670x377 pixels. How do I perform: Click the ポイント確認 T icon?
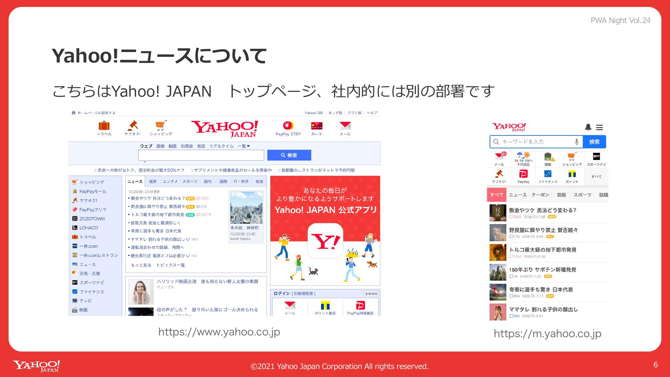pyautogui.click(x=325, y=305)
